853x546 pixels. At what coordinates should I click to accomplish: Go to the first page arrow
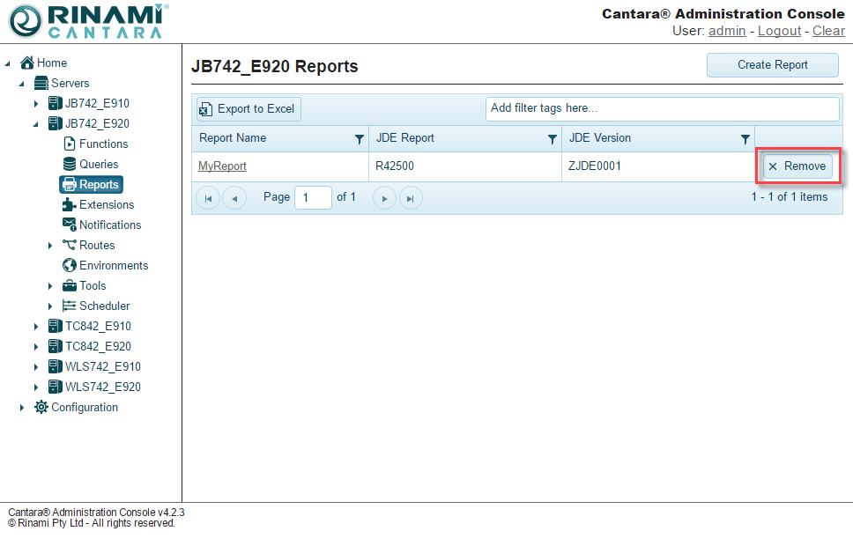[208, 198]
